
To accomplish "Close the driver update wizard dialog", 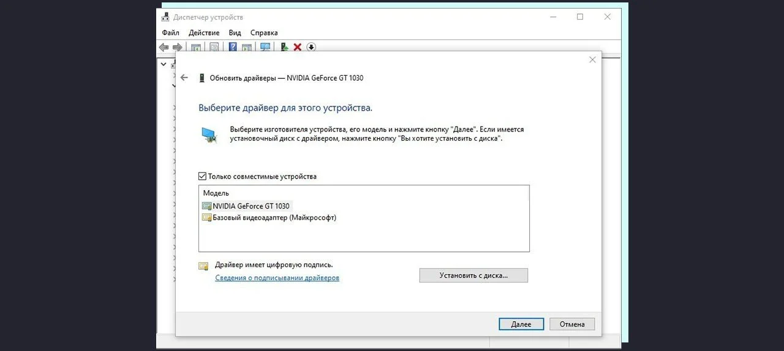I will coord(592,59).
